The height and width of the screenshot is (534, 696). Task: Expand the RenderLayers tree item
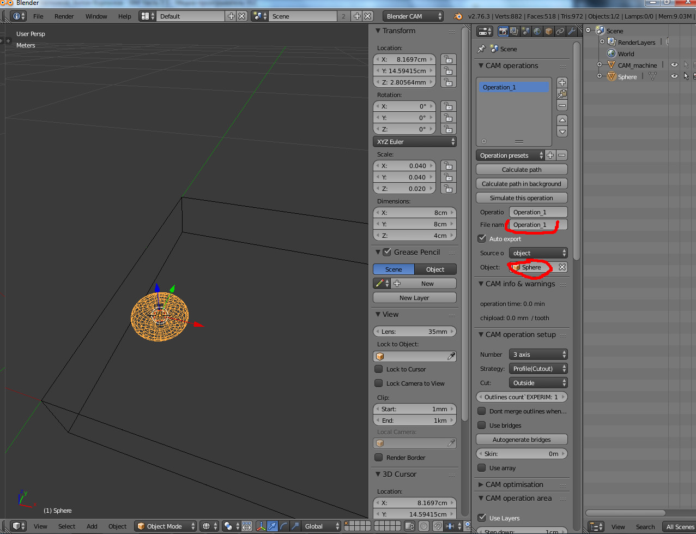pyautogui.click(x=602, y=42)
